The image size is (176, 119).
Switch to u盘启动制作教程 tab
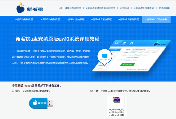[24, 20]
